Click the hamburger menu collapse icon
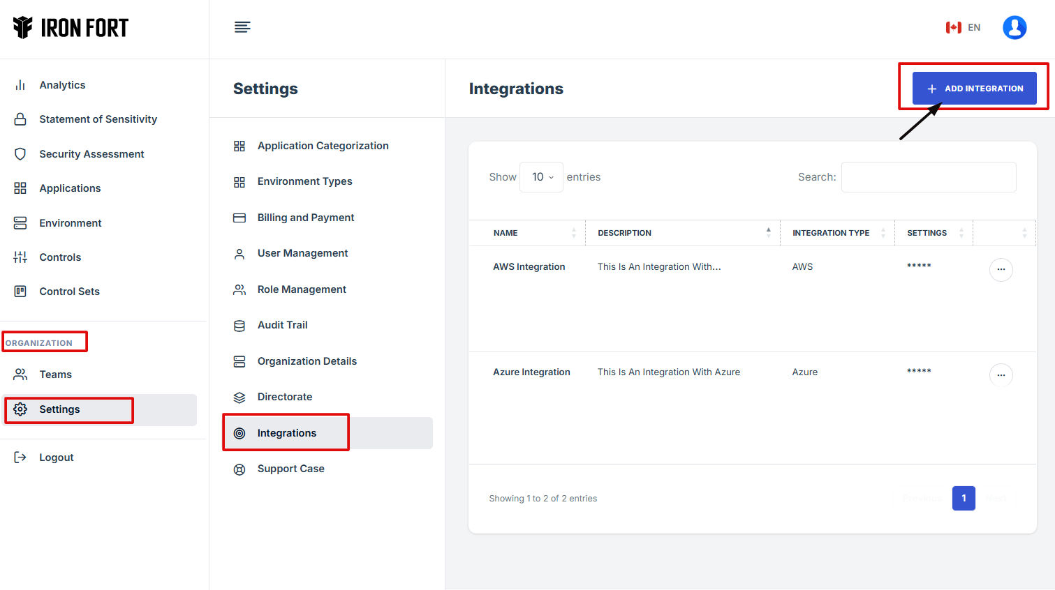The image size is (1055, 590). 242,27
